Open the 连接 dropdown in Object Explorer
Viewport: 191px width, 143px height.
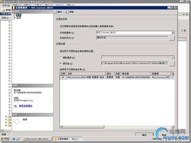[6, 18]
